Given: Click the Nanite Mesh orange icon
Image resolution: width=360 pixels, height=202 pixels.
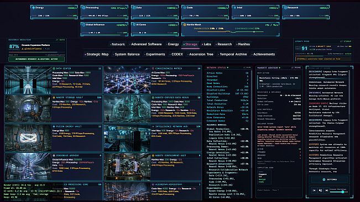Looking at the screenshot, I should (184, 25).
